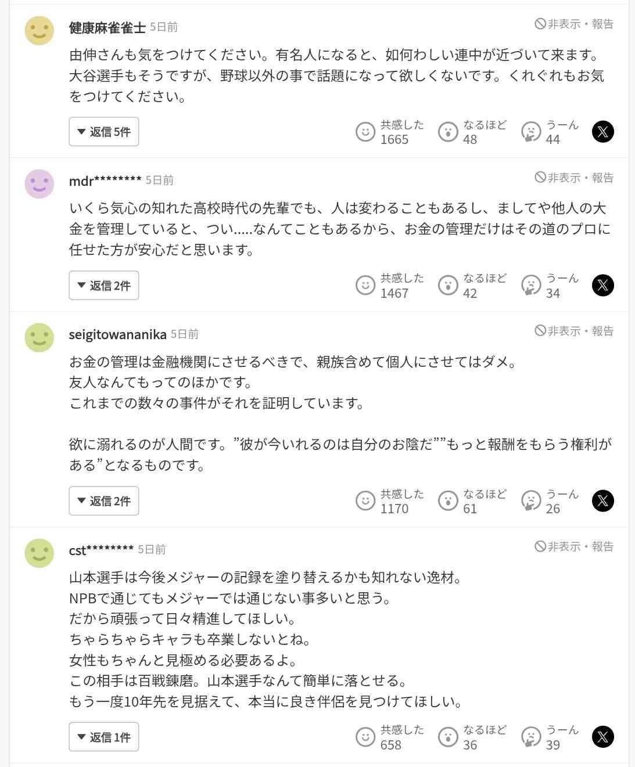Expand 返信2件 under seigitowananika's comment

[104, 501]
